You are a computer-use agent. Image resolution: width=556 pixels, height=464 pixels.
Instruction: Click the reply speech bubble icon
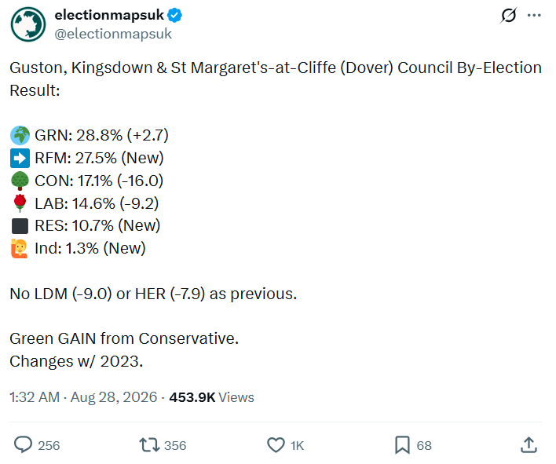[x=23, y=444]
